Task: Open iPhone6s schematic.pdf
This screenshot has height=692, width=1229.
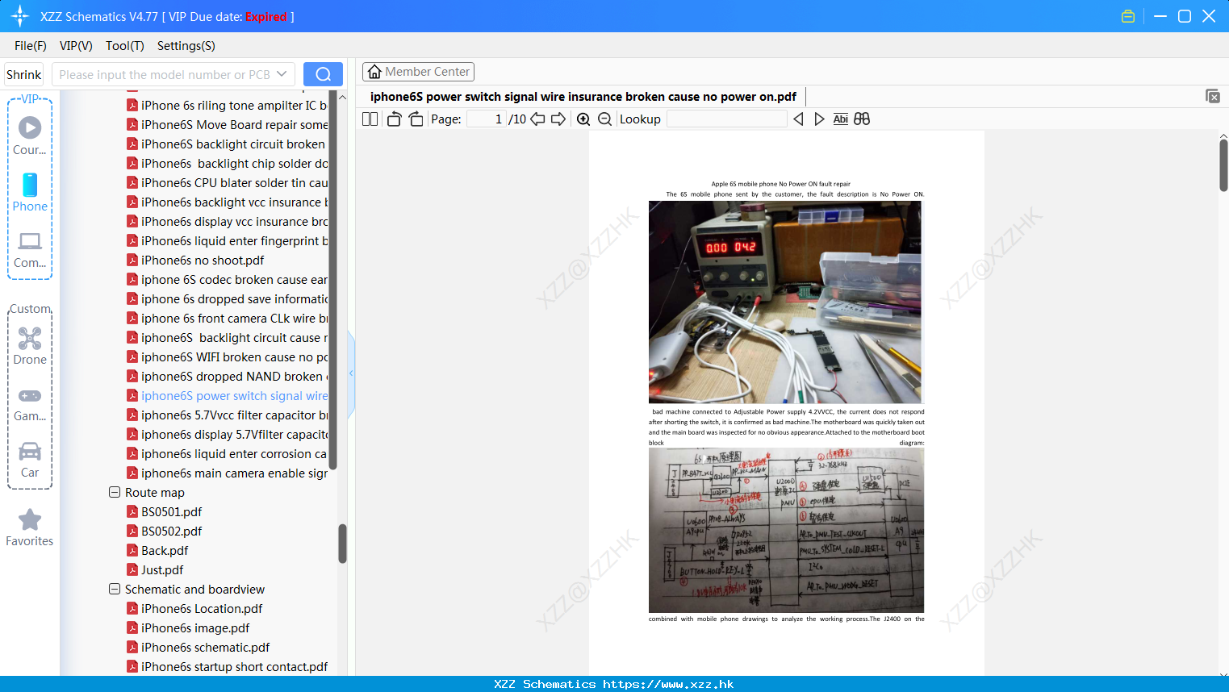Action: pos(205,647)
